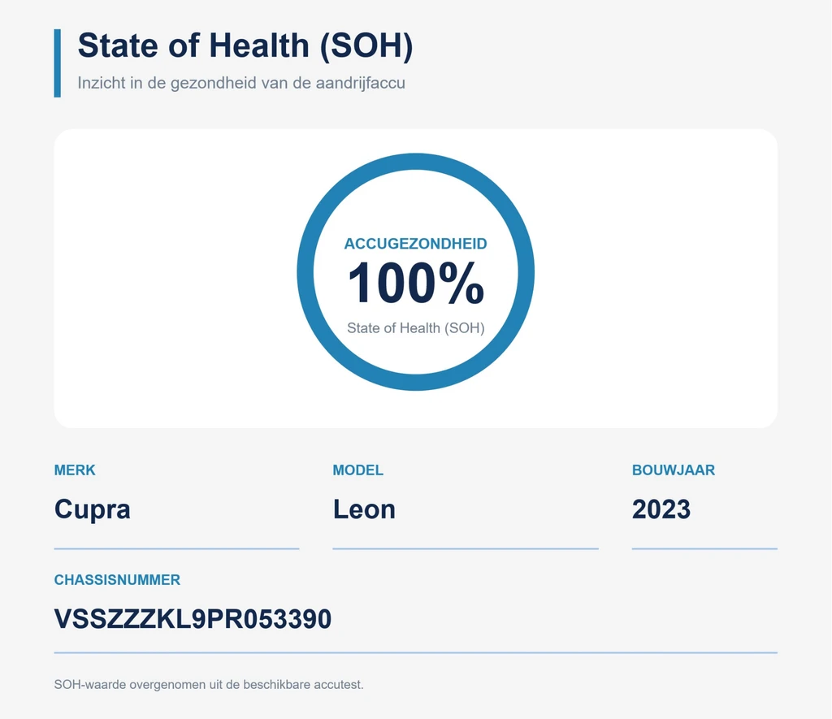
Task: Select the 2023 build year value
Action: [x=661, y=509]
